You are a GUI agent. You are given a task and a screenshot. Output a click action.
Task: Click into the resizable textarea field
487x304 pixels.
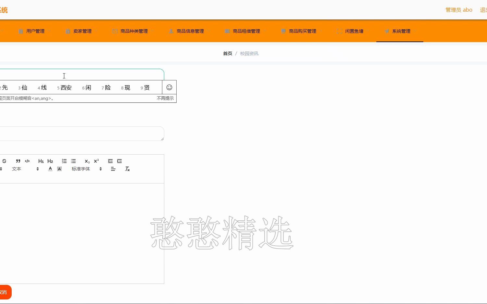pyautogui.click(x=82, y=134)
